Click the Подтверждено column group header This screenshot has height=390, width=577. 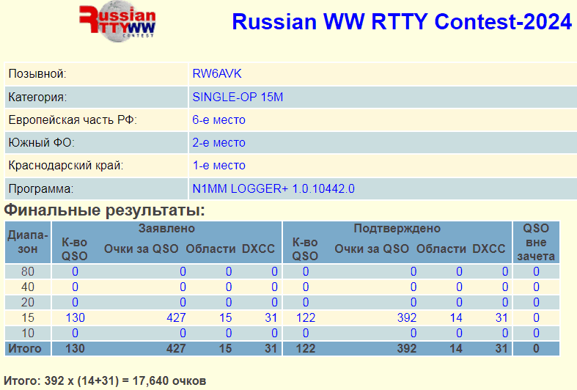tap(397, 229)
